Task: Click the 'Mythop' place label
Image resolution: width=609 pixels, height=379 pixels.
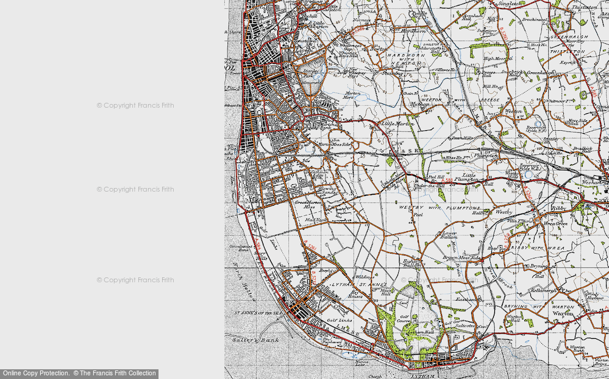Action: (x=419, y=104)
